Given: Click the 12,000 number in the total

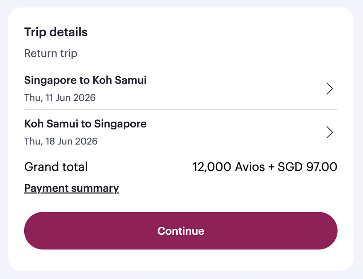Looking at the screenshot, I should click(x=212, y=167).
